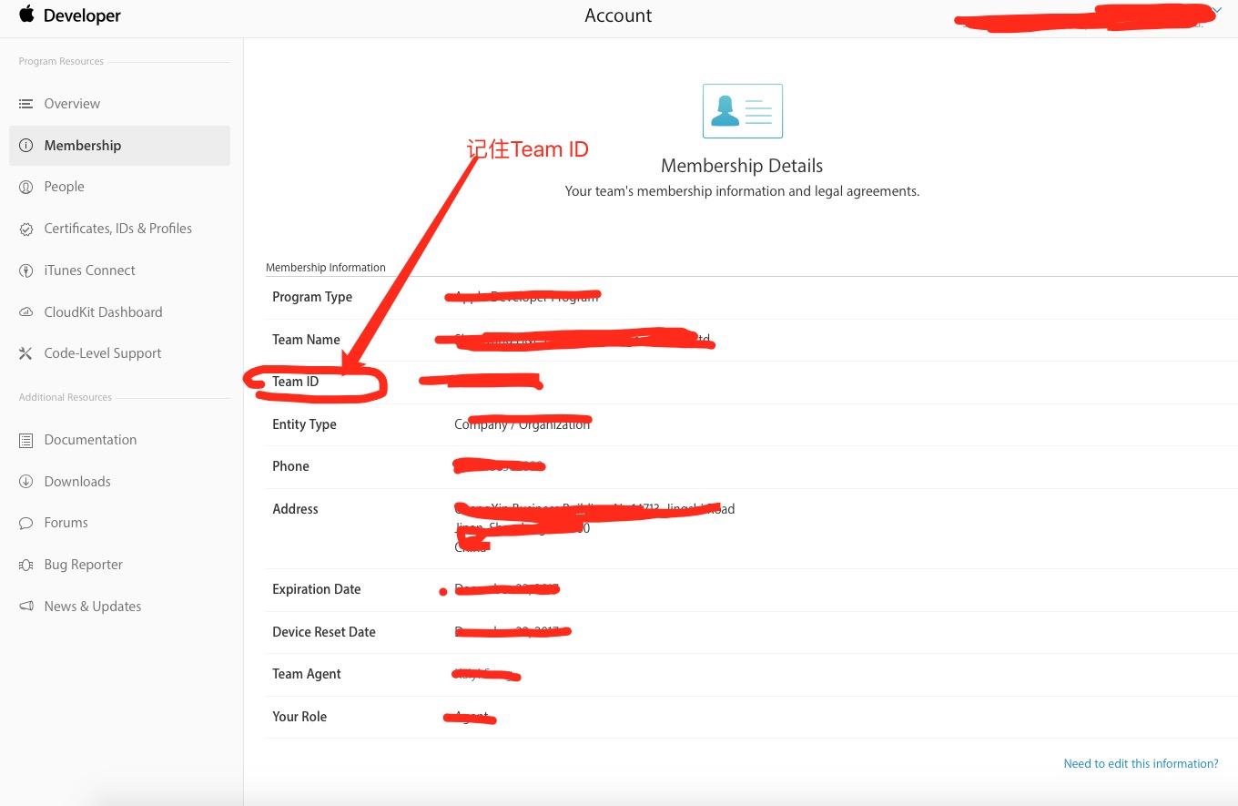Click the Membership info icon
The height and width of the screenshot is (806, 1238).
25,146
